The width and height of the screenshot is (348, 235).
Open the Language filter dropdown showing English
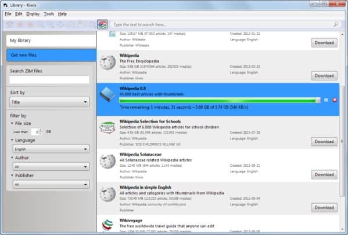click(x=51, y=149)
